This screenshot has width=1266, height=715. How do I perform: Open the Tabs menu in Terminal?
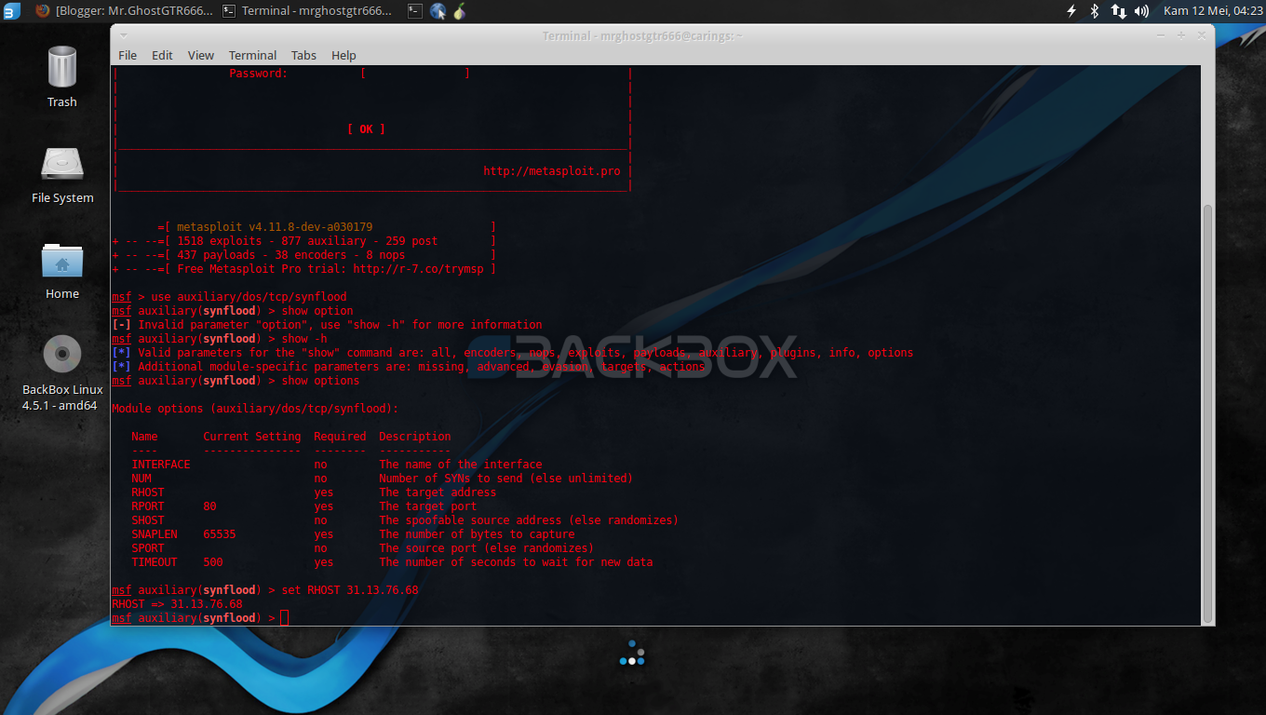[303, 55]
